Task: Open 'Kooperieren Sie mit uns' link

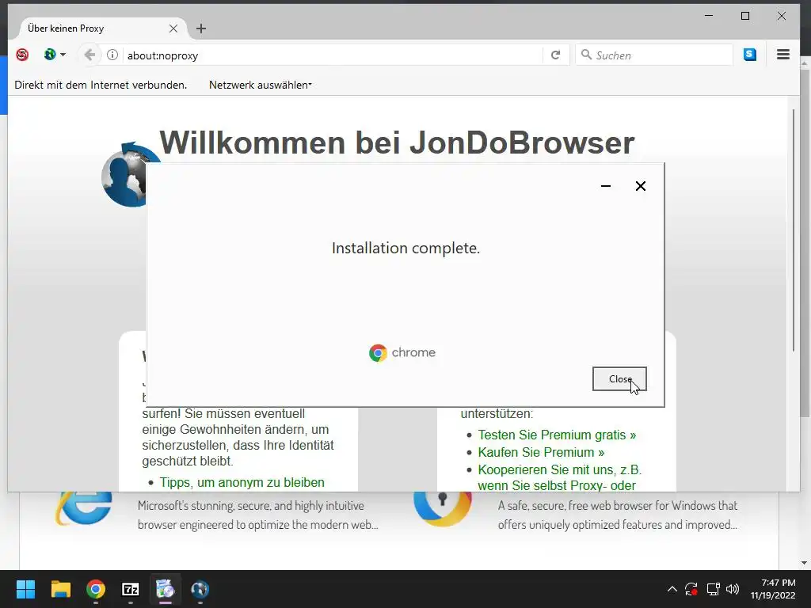Action: point(560,477)
